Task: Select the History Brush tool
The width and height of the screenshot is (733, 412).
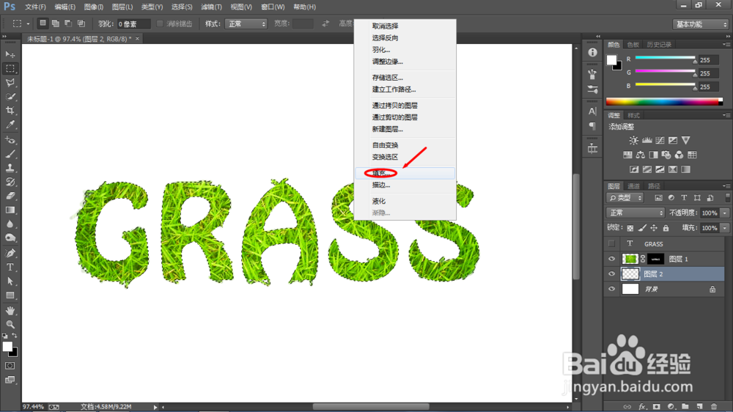Action: (x=10, y=182)
